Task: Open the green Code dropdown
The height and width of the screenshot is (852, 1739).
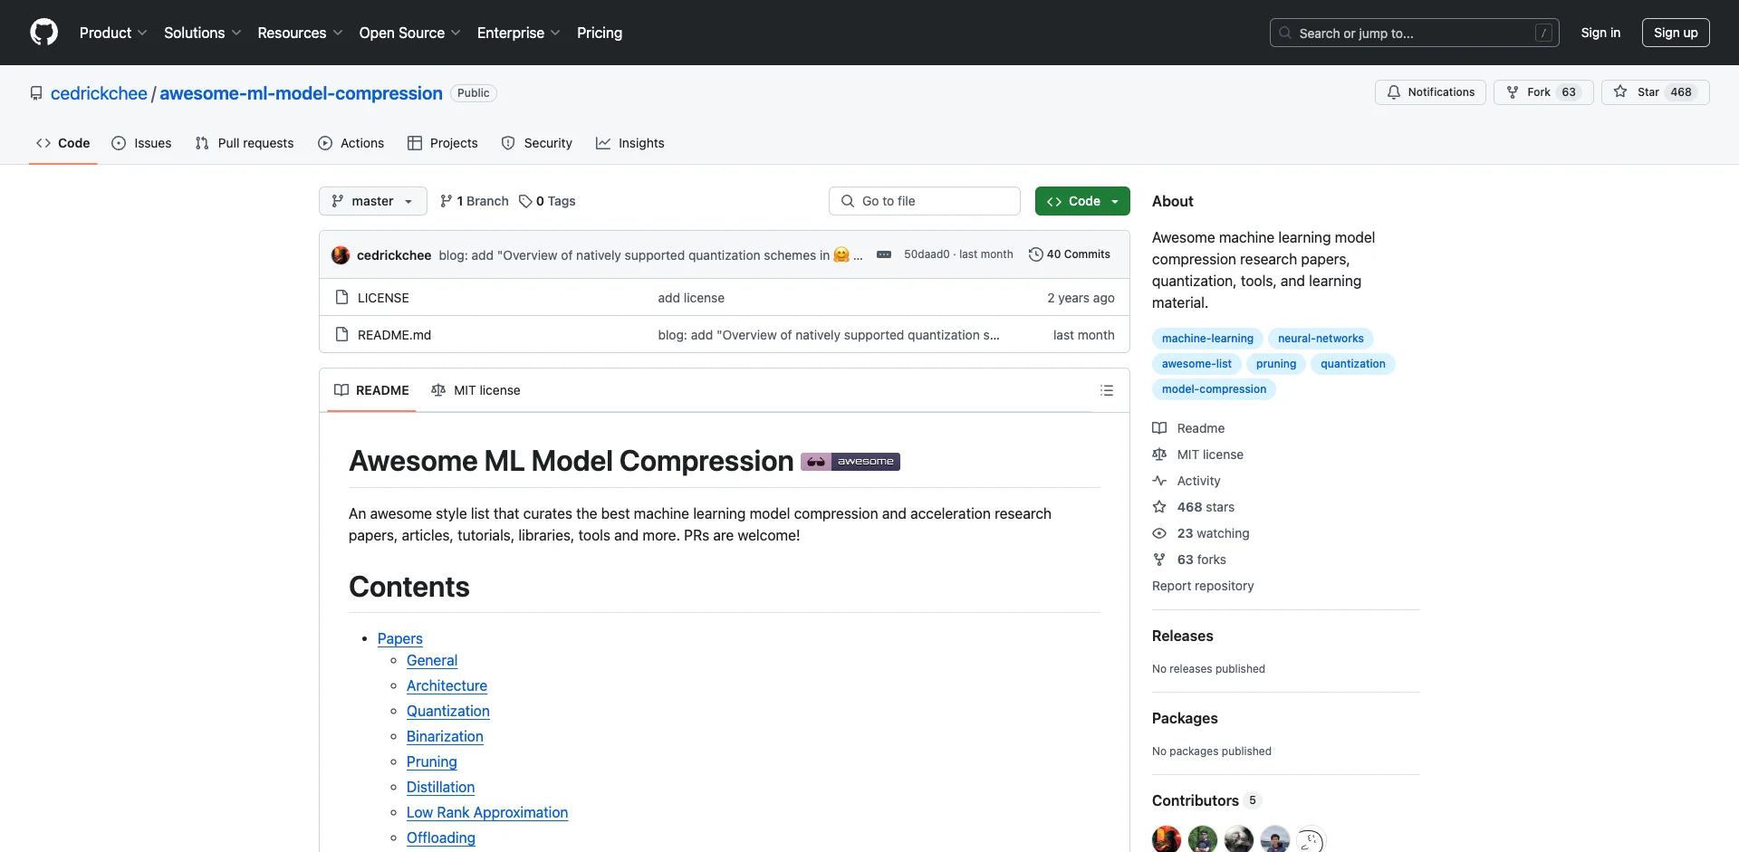Action: click(1082, 201)
